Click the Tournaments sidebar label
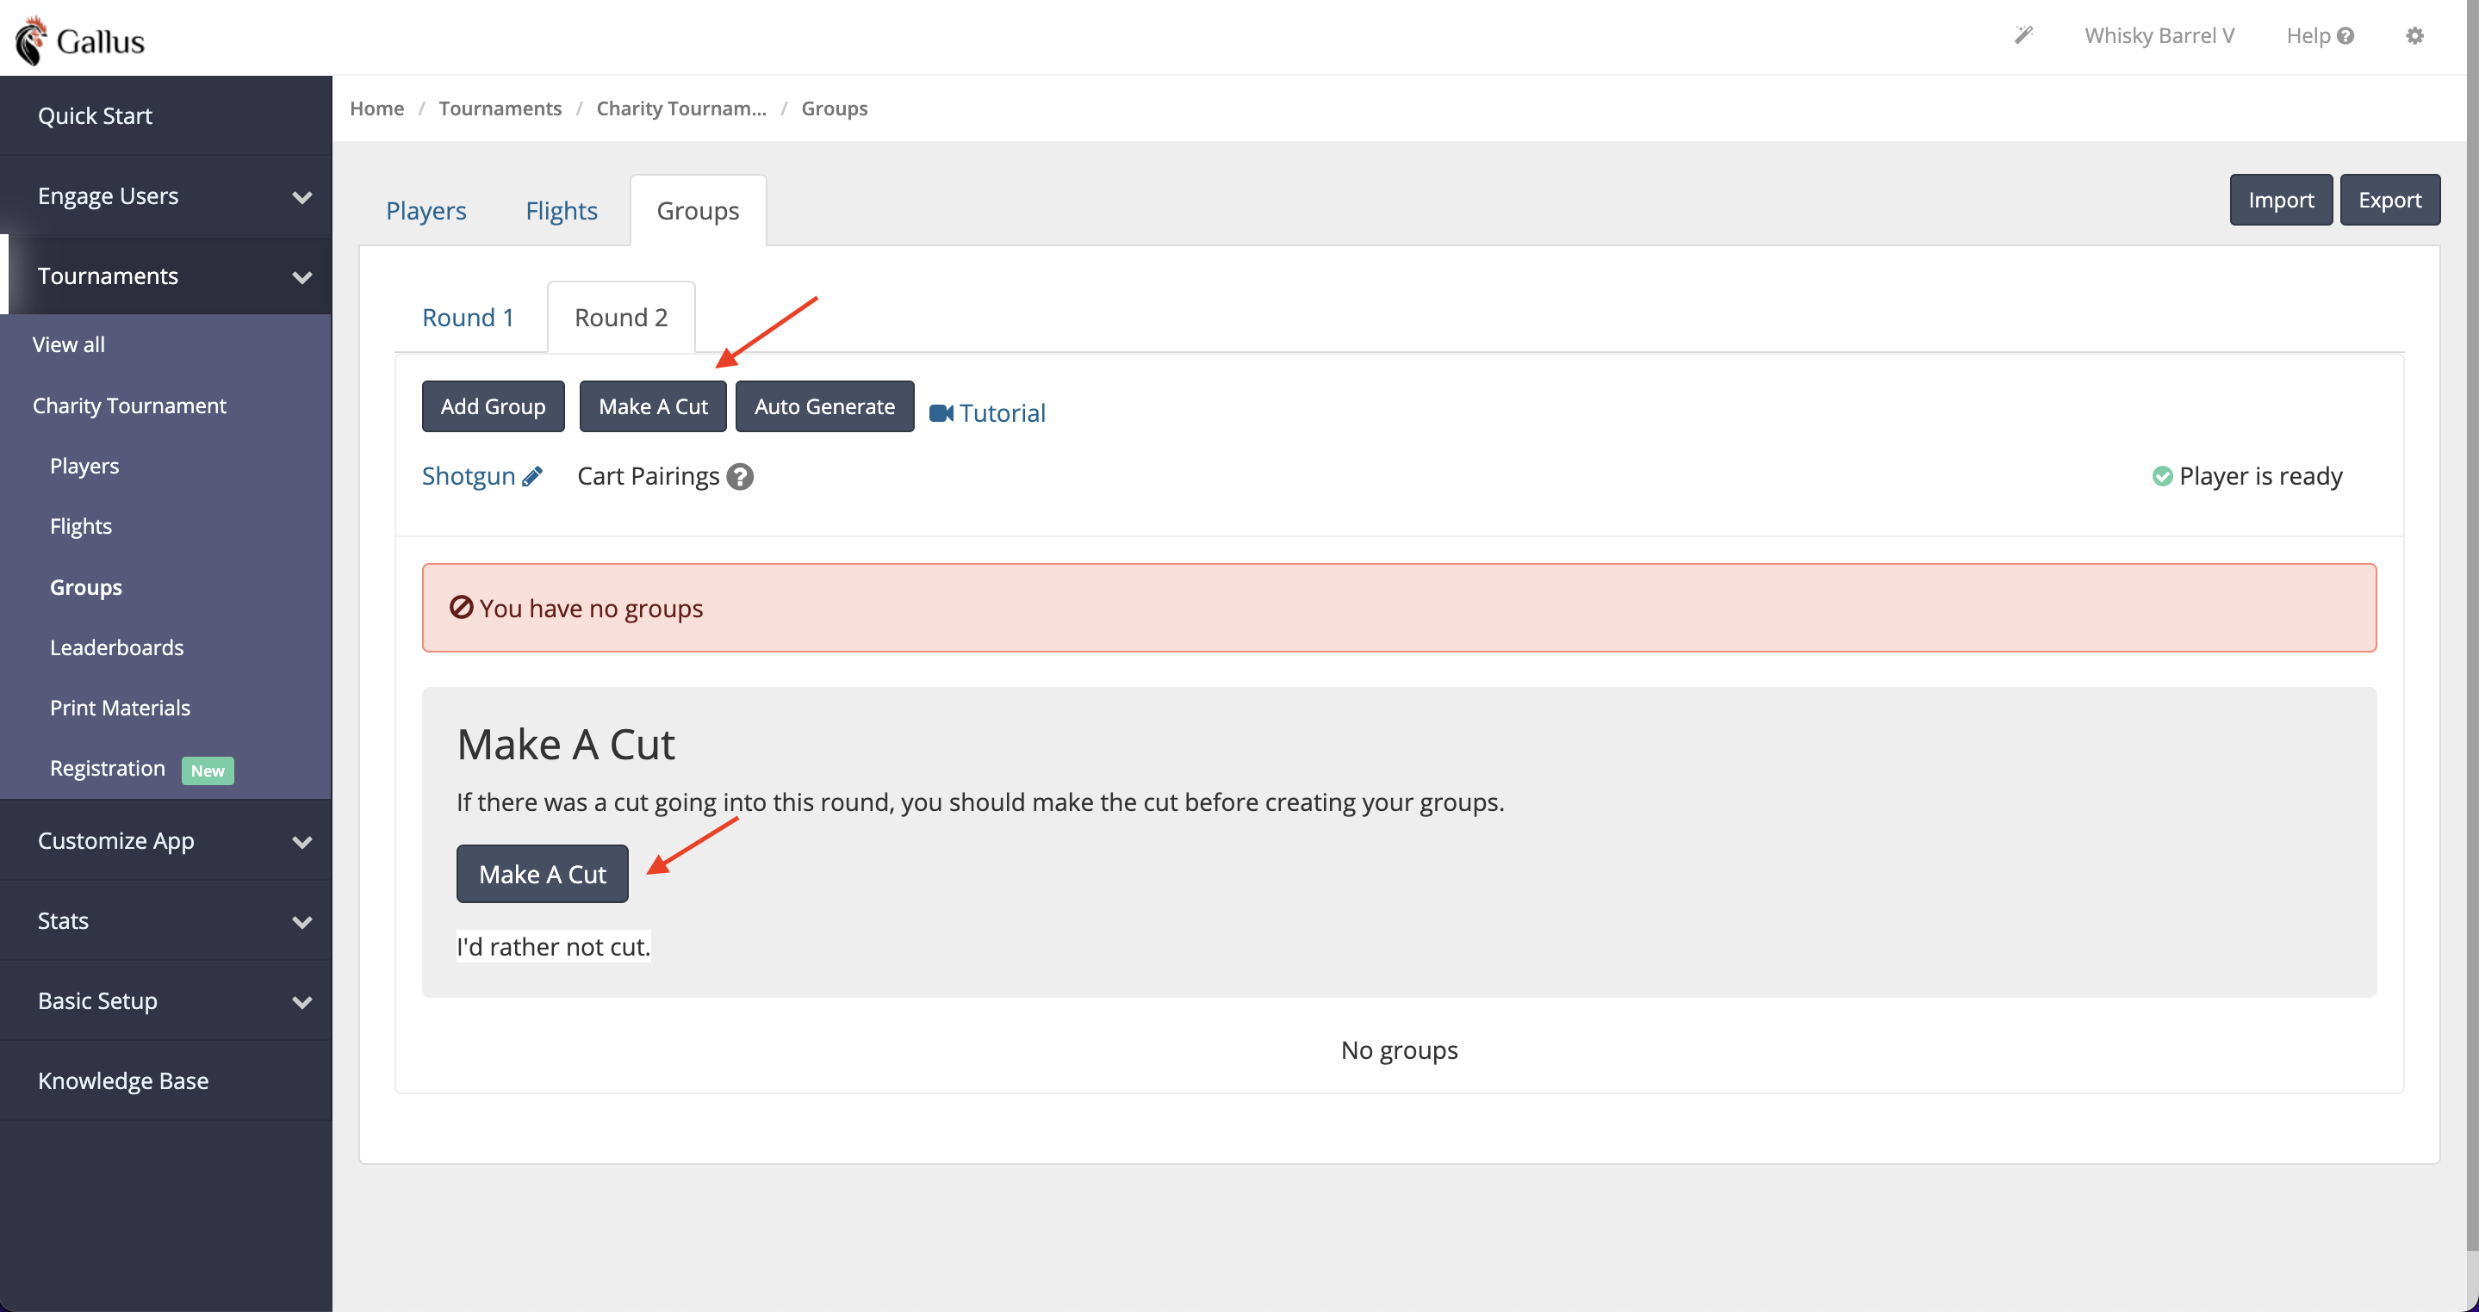This screenshot has height=1312, width=2479. 108,276
